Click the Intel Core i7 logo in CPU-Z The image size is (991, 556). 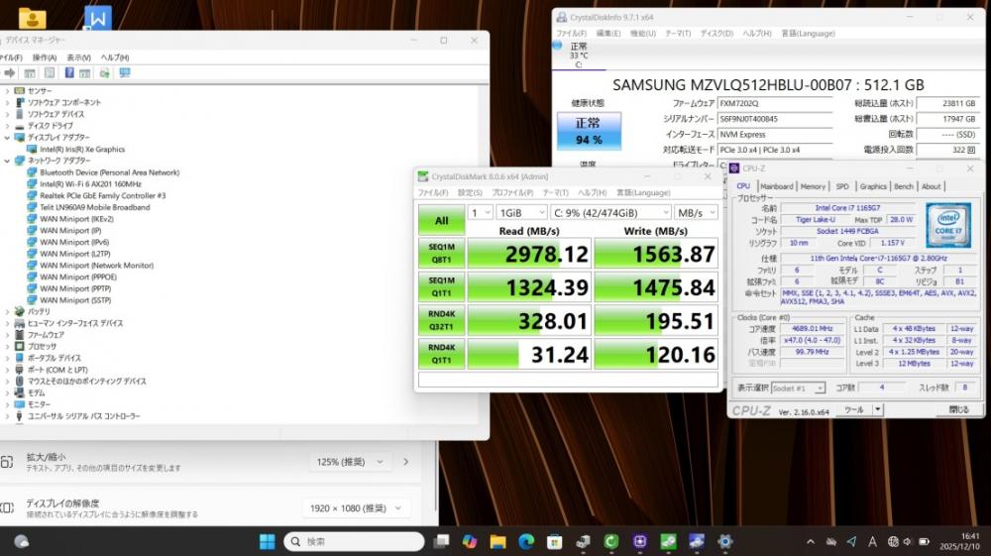[947, 225]
